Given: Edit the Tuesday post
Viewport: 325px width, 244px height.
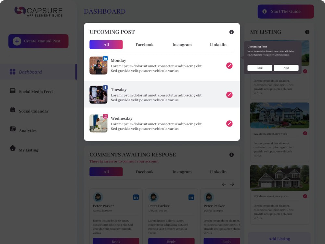Looking at the screenshot, I should point(229,95).
